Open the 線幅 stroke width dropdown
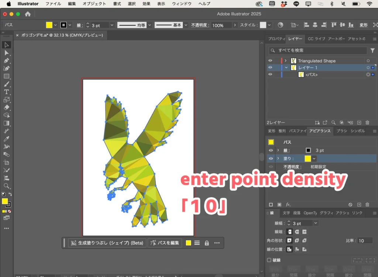The image size is (378, 277). point(315,223)
